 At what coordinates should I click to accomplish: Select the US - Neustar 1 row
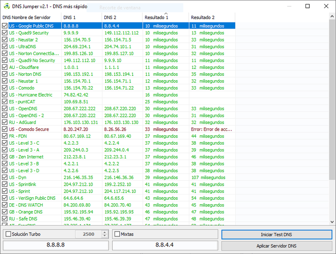118,81
